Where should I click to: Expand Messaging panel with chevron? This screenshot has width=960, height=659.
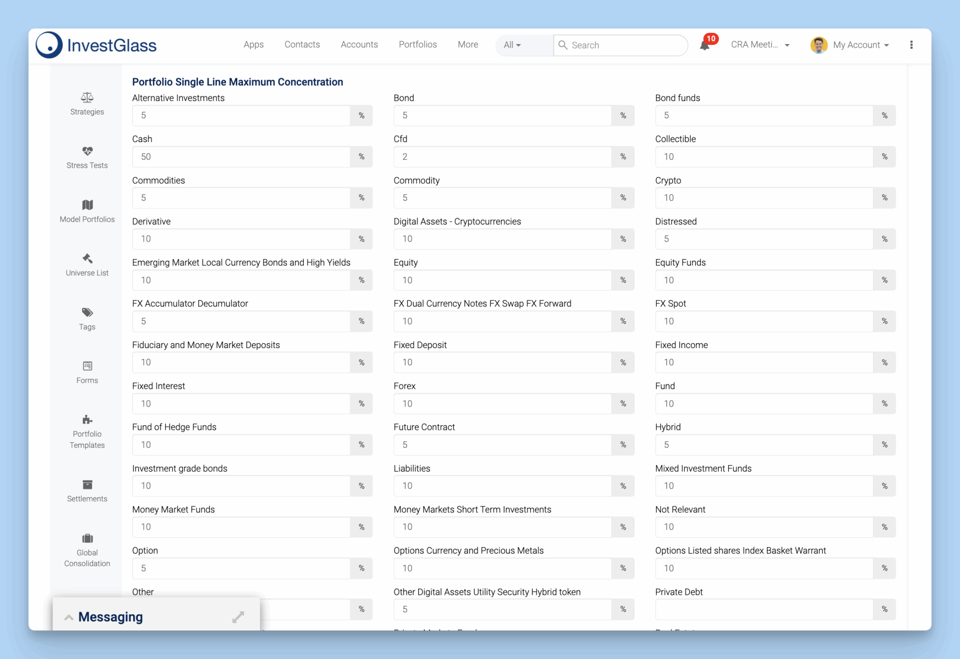(69, 617)
